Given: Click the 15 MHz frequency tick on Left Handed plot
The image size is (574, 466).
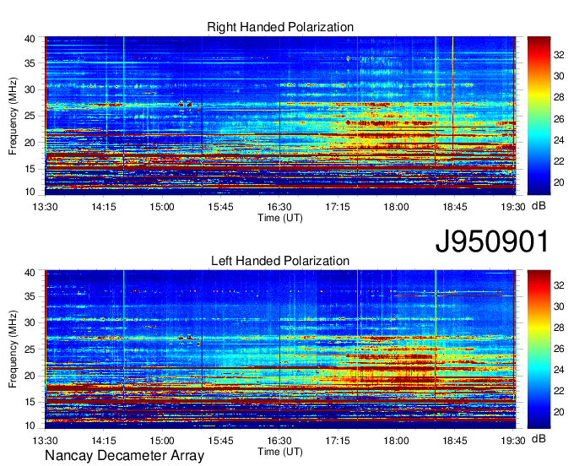Looking at the screenshot, I should click(30, 402).
